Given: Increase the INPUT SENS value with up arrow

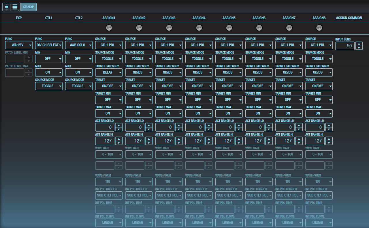Looking at the screenshot, I should point(359,44).
